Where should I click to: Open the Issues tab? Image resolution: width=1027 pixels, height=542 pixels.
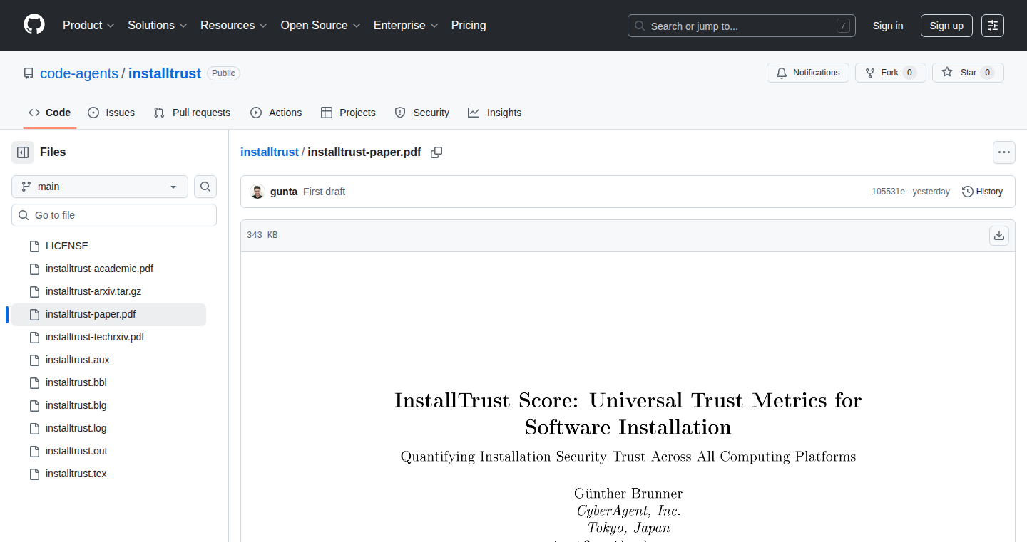pos(111,113)
